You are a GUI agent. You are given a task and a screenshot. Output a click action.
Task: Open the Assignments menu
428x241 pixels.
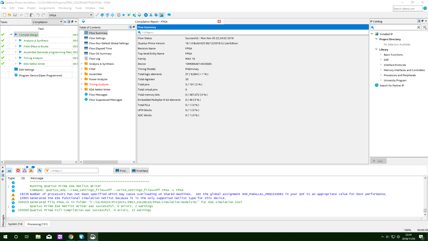coord(47,8)
